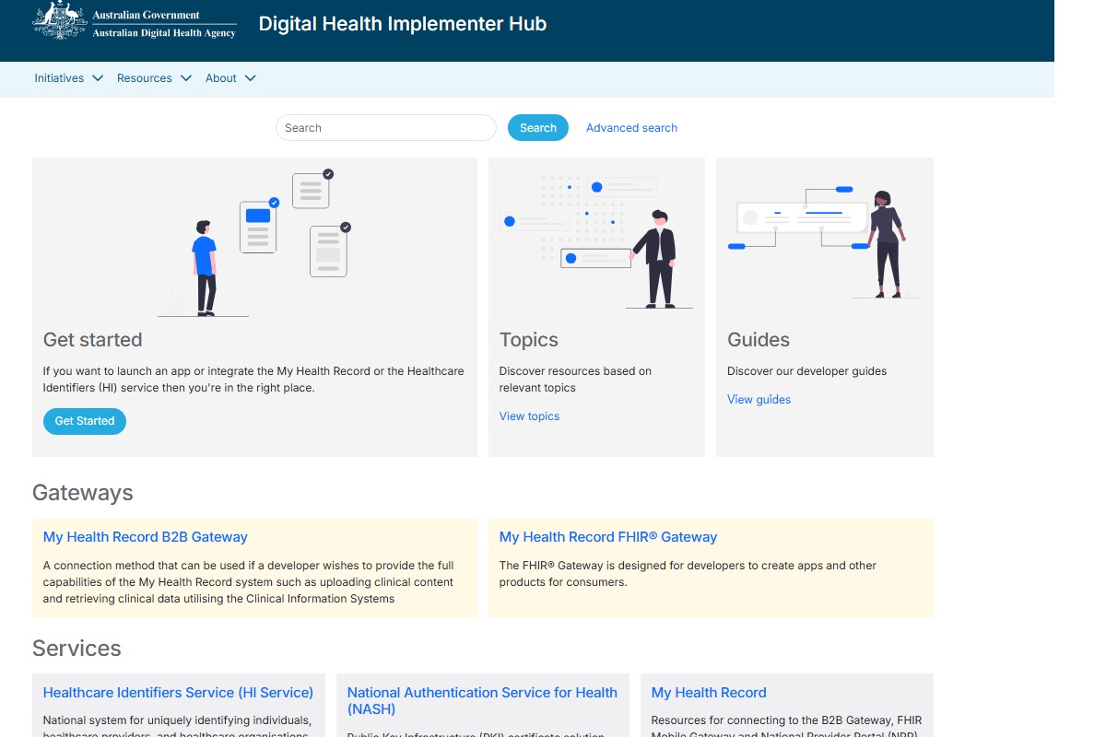This screenshot has width=1106, height=737.
Task: Click the Get started illustration
Action: [x=254, y=243]
